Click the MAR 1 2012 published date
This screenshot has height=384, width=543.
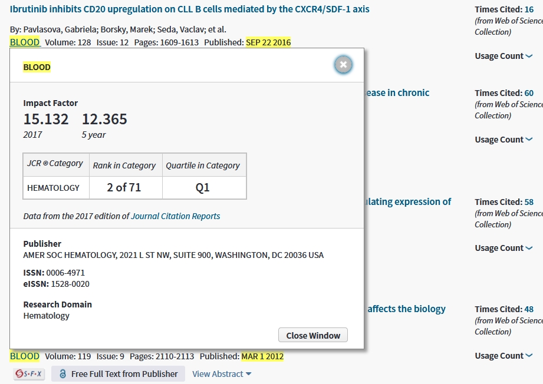click(x=262, y=356)
